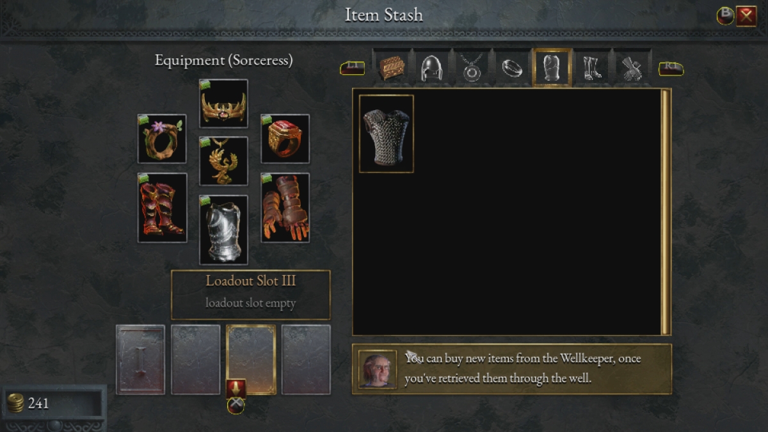The image size is (768, 432).
Task: Open the gloves category tab
Action: point(632,67)
